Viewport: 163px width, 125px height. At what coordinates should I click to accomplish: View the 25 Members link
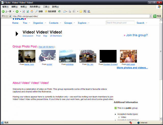point(56,36)
